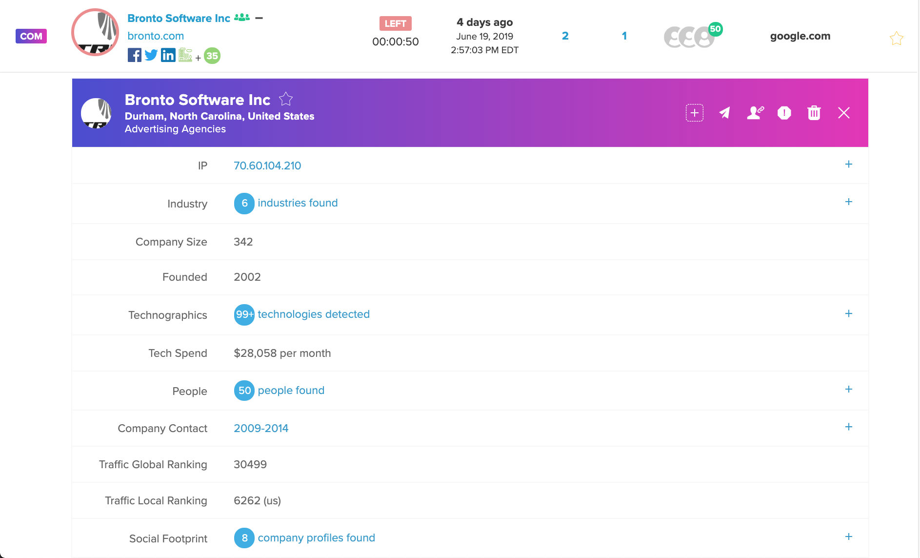Click the 4 days ago timestamp

coord(484,22)
